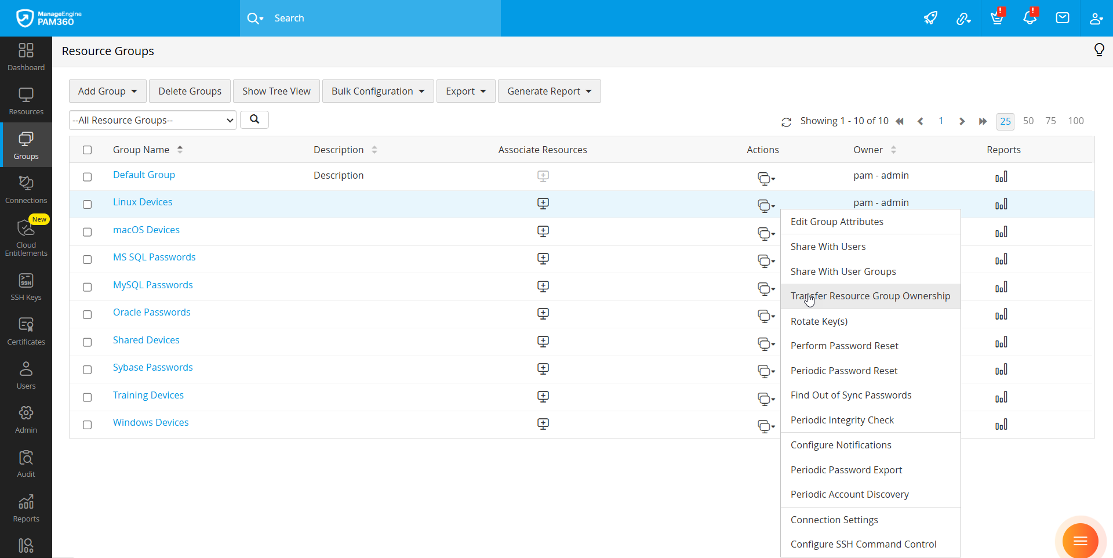Select the Oracle Passwords row checkbox

(88, 314)
